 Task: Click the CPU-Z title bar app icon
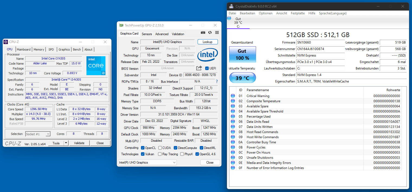(x=6, y=42)
